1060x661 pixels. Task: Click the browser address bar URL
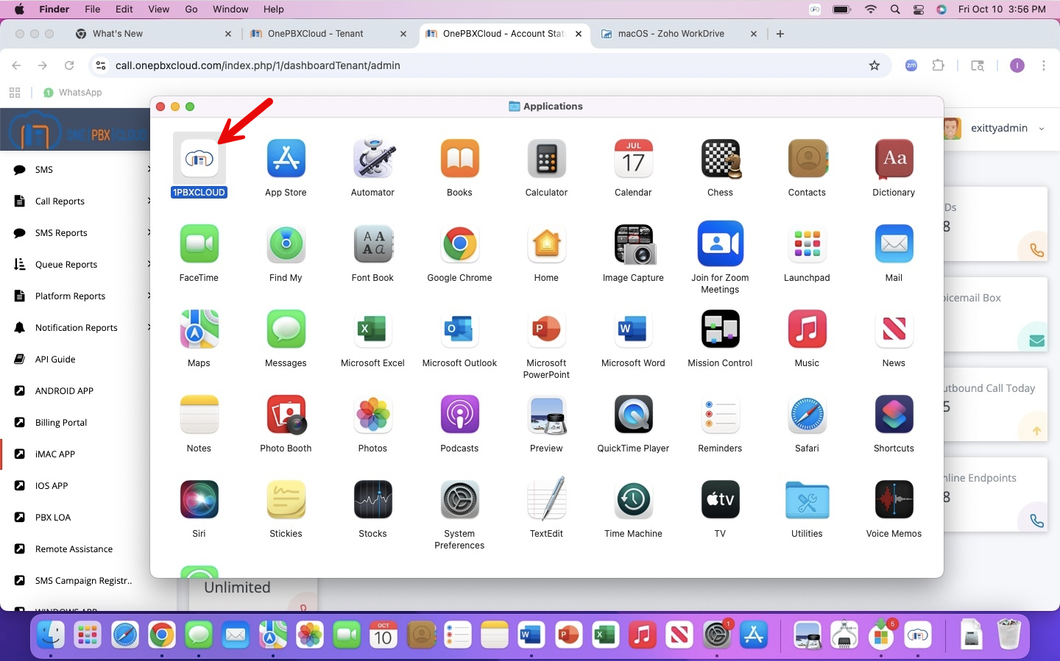[258, 65]
